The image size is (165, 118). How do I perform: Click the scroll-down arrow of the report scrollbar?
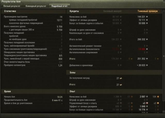coord(164,112)
